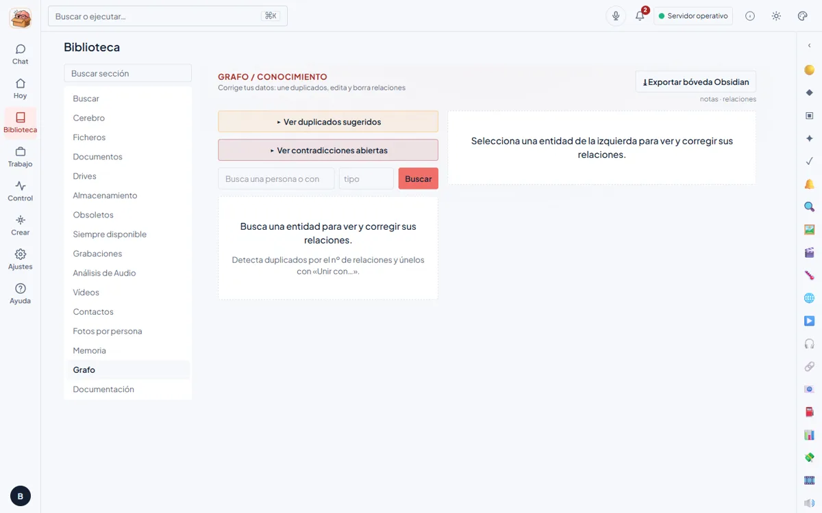The image size is (822, 513).
Task: Click the fuel pump icon in right rail
Action: pyautogui.click(x=810, y=412)
